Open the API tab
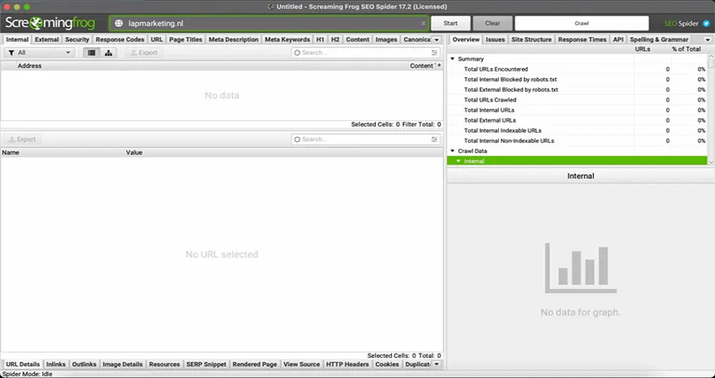Viewport: 715px width, 378px height. [618, 39]
